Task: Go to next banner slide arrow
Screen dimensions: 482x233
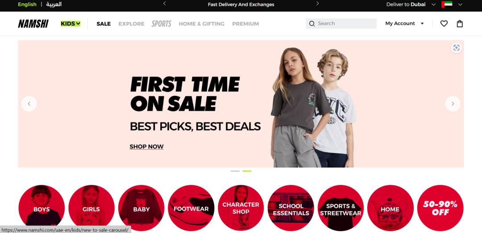Action: tap(453, 104)
